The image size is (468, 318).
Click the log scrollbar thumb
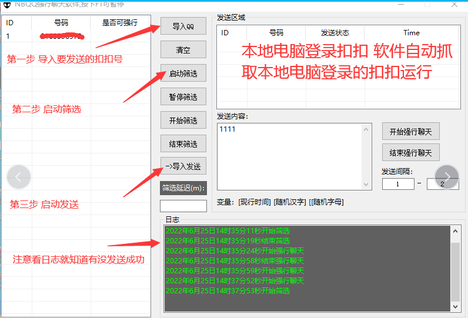[x=455, y=272]
